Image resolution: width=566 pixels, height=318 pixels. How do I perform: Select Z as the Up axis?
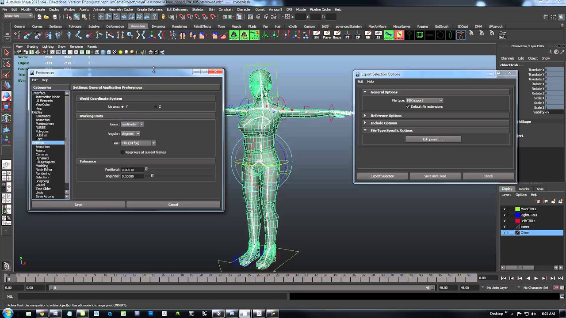click(156, 106)
